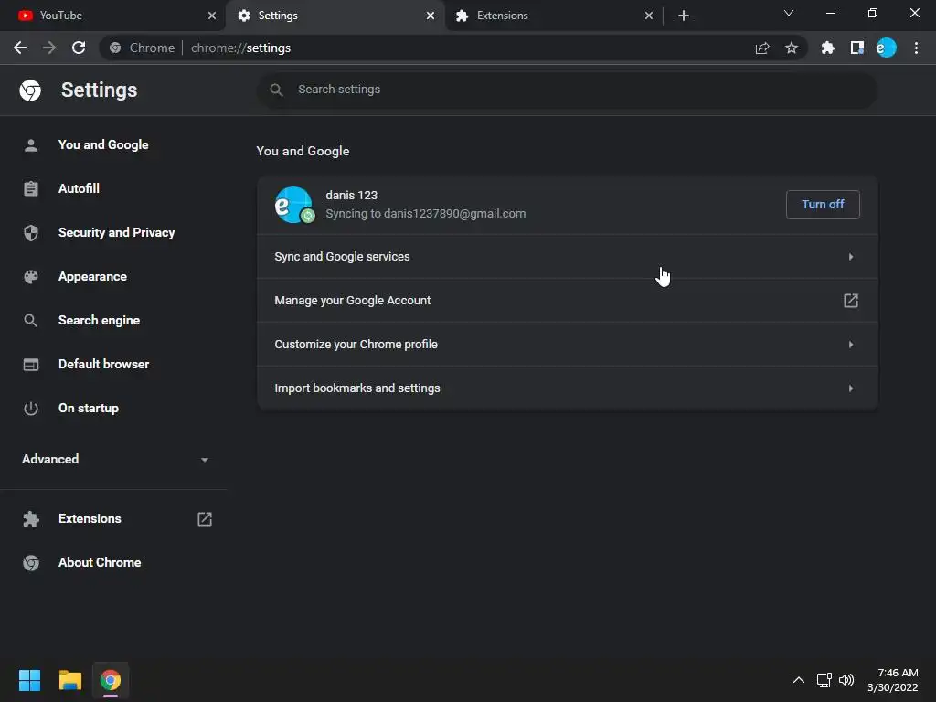Click Import bookmarks and settings text
Viewport: 936px width, 702px height.
pyautogui.click(x=357, y=388)
